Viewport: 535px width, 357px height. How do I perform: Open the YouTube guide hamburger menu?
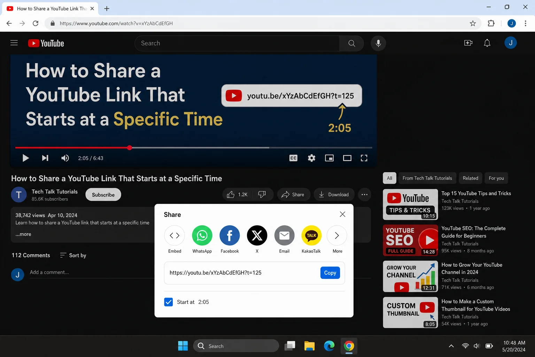(x=14, y=43)
